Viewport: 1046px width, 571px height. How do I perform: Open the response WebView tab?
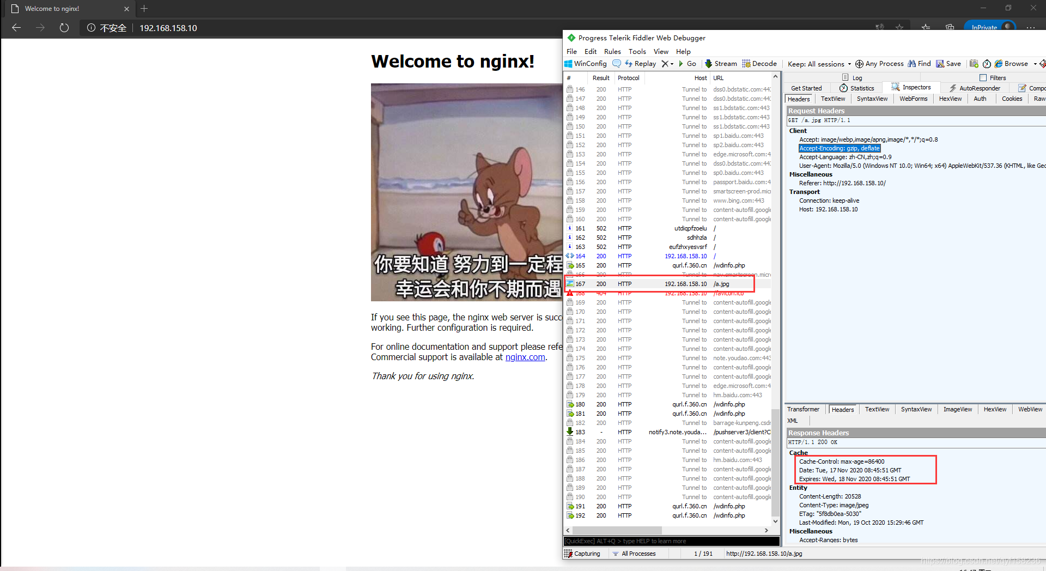[1030, 409]
